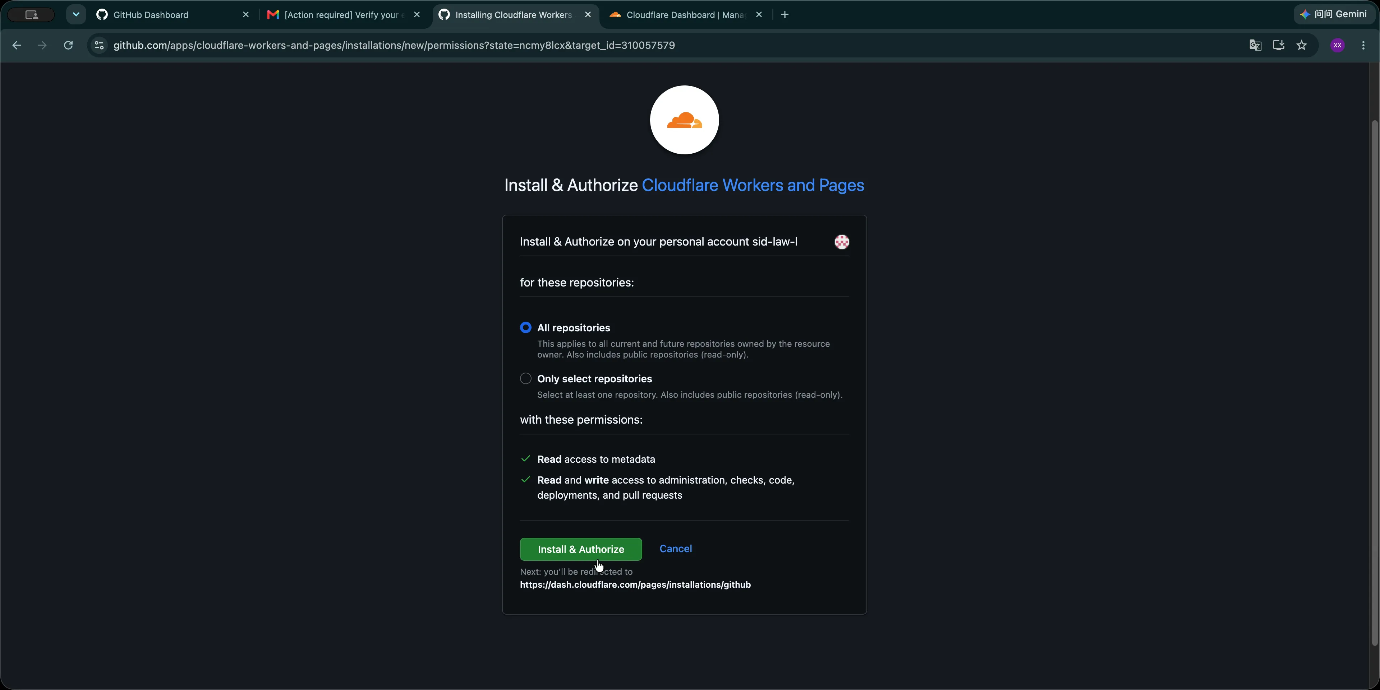Screen dimensions: 1380x690
Task: Click the dash.cloudflare.com redirect URL text
Action: click(635, 584)
